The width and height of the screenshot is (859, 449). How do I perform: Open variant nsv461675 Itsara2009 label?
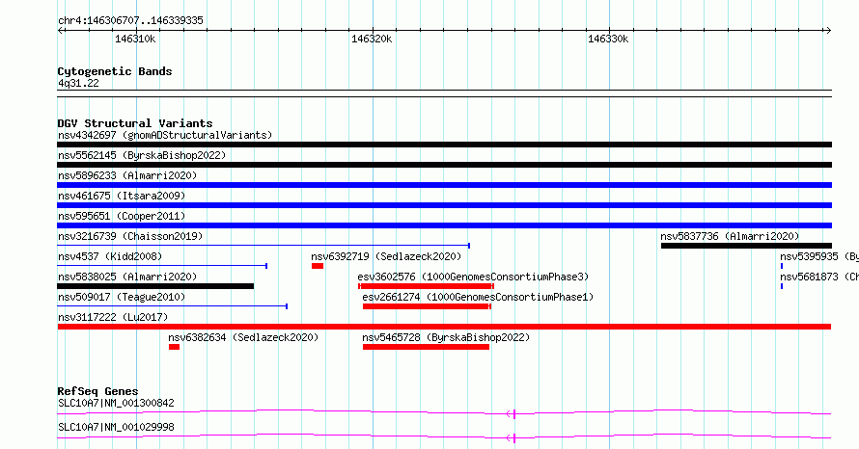(x=122, y=196)
